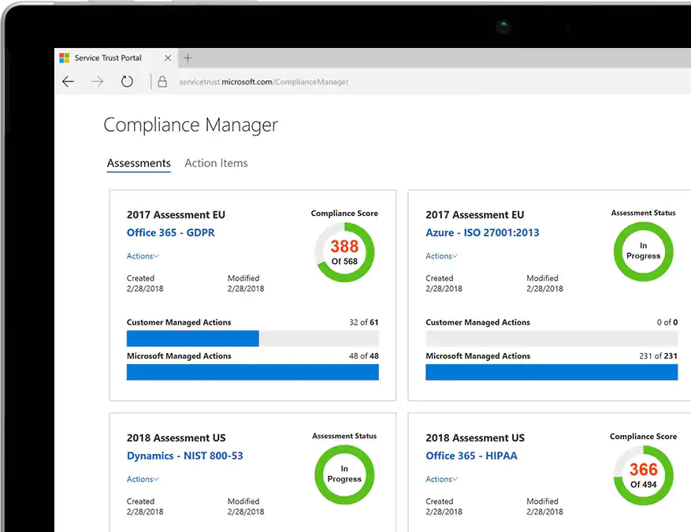Click Azure Customer Managed Actions empty progress bar
Image resolution: width=691 pixels, height=532 pixels.
(x=552, y=338)
